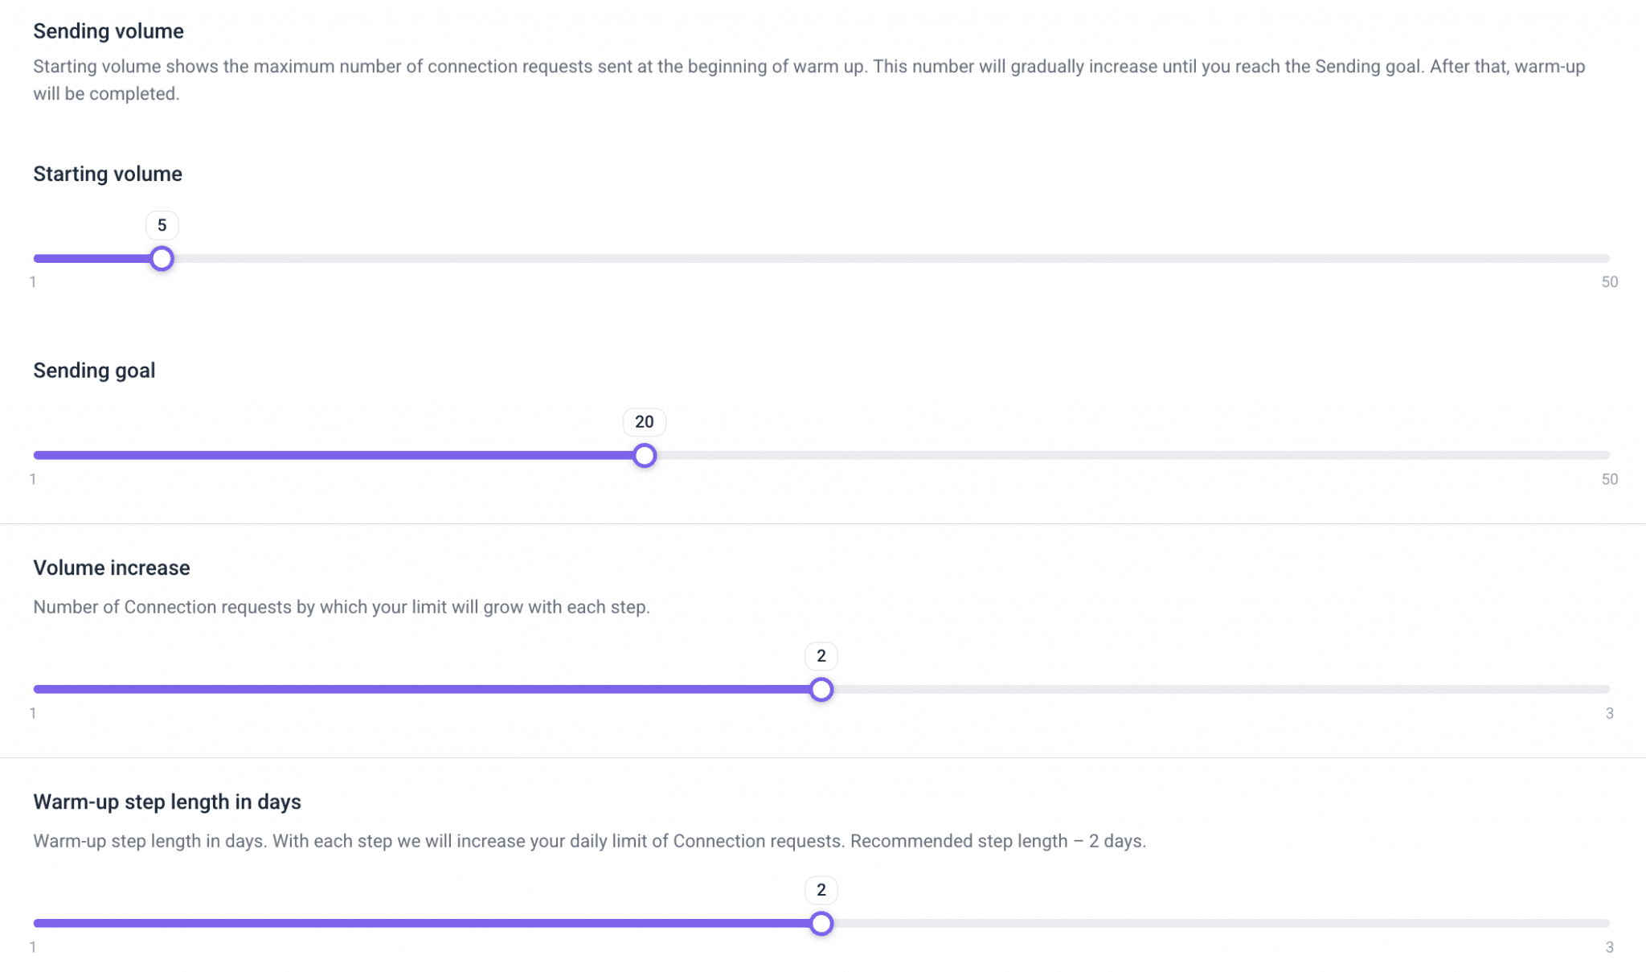Click the value badge showing 20

click(x=643, y=421)
